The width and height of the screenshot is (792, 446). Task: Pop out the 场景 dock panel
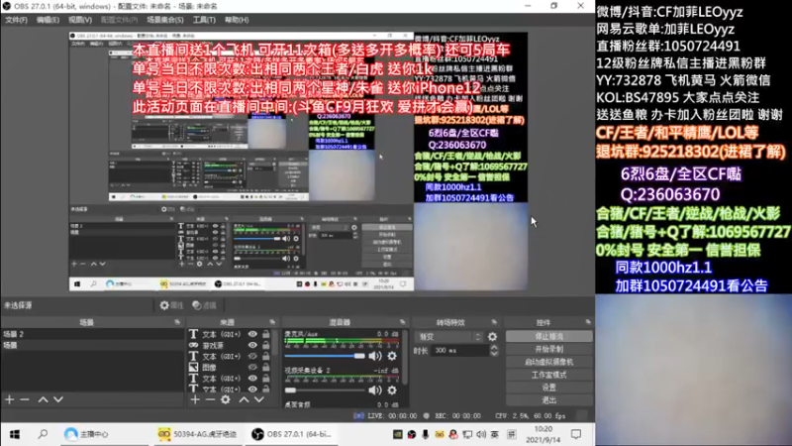click(x=177, y=322)
